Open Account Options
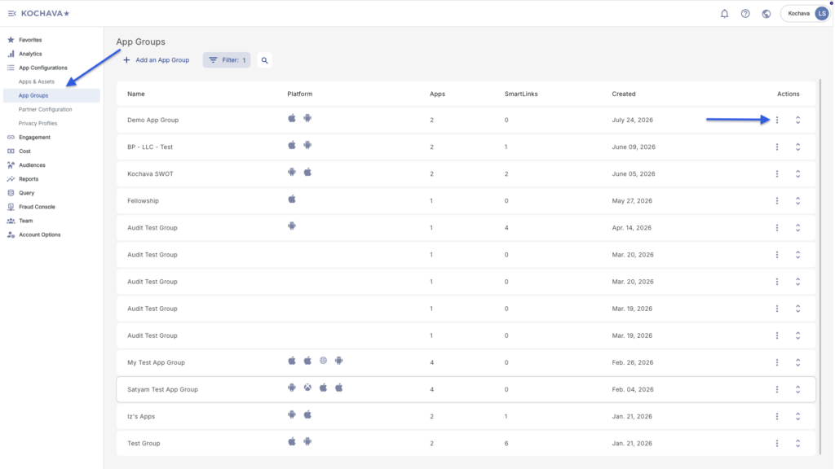The image size is (835, 469). 39,234
